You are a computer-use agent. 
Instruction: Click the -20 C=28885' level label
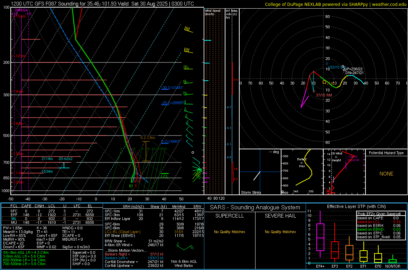tap(172, 103)
